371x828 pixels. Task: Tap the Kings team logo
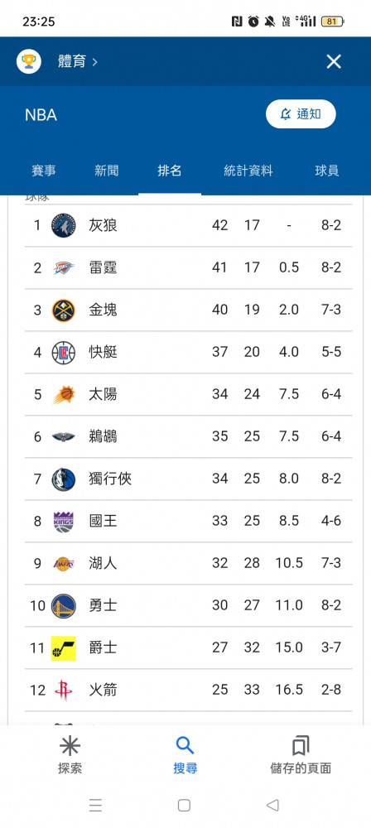point(64,521)
